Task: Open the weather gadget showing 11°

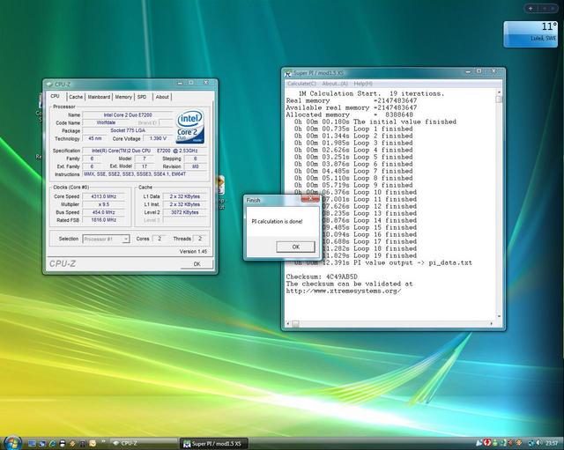Action: point(531,34)
